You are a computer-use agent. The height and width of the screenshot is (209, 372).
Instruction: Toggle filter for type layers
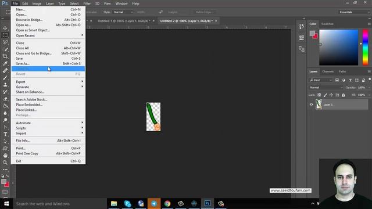click(350, 80)
